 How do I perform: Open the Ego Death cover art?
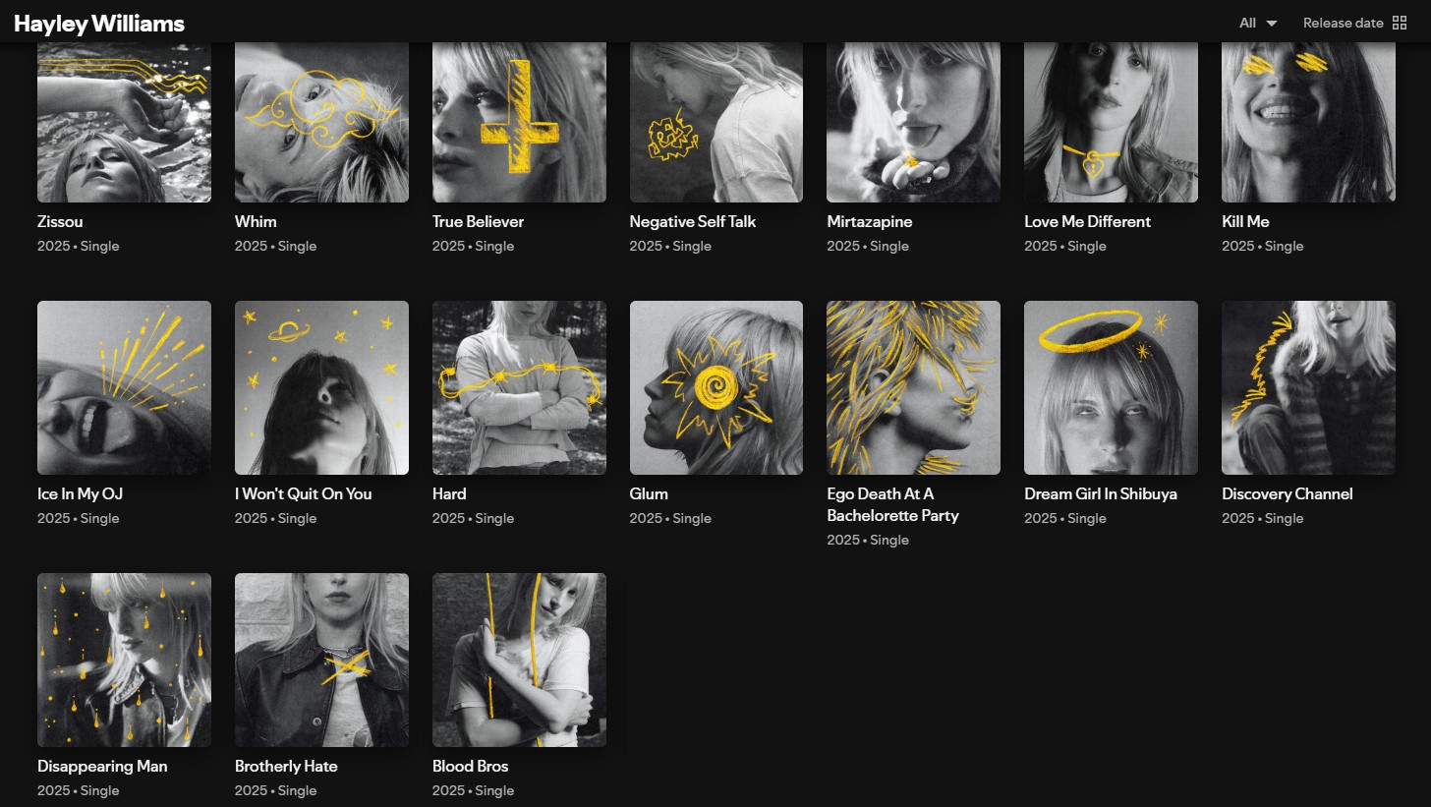[914, 387]
